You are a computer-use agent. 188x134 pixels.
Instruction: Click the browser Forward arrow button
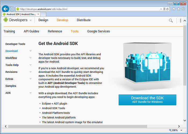pyautogui.click(x=12, y=9)
